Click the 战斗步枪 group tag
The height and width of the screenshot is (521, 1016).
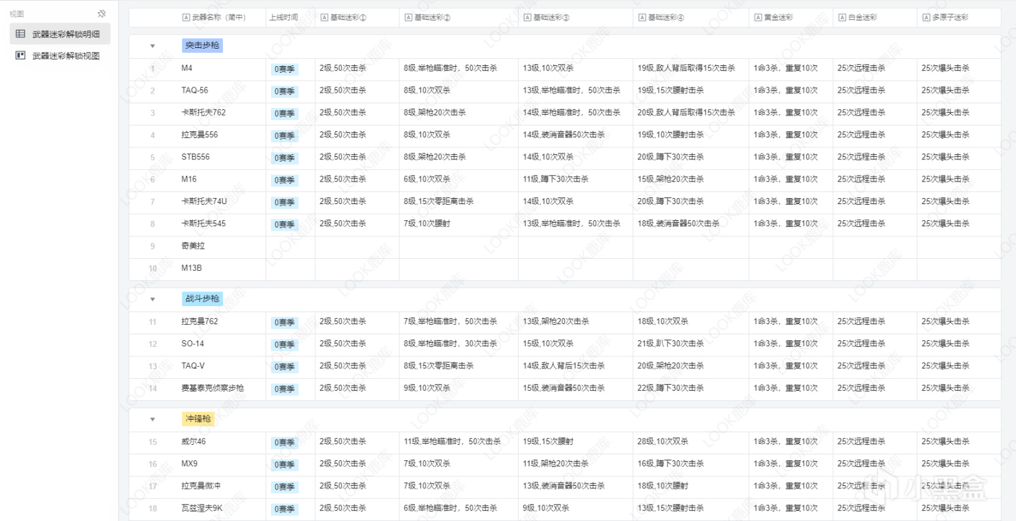(202, 300)
